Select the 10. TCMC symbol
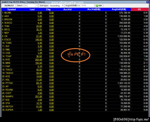This screenshot has height=122, width=150. pyautogui.click(x=7, y=43)
